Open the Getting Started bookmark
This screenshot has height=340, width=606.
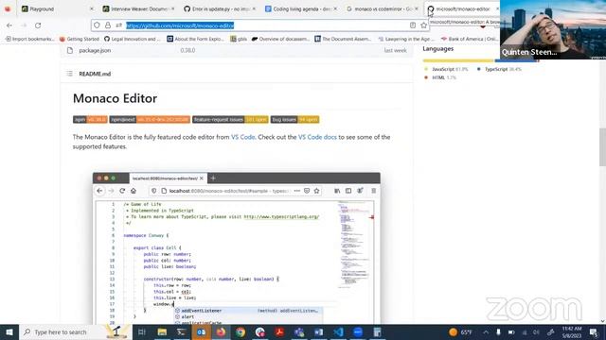coord(80,39)
